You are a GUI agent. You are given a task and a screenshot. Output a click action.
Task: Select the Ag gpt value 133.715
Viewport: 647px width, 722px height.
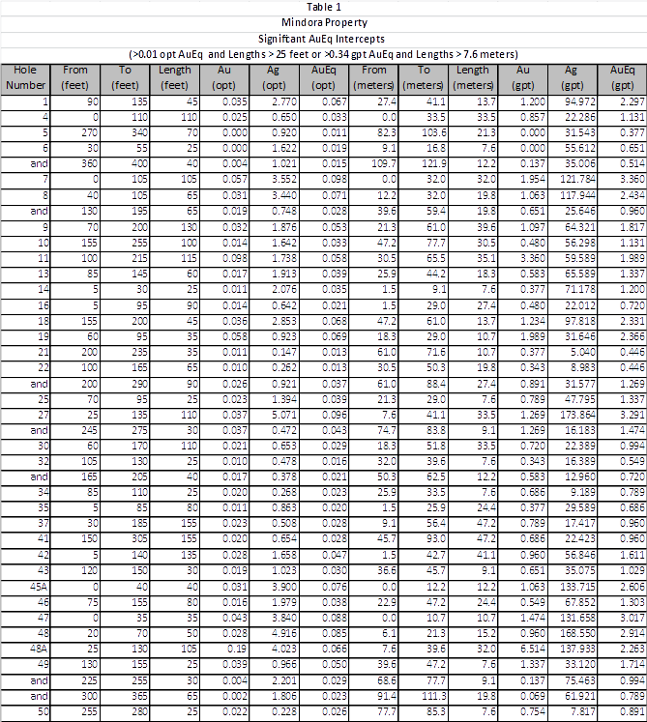(578, 587)
